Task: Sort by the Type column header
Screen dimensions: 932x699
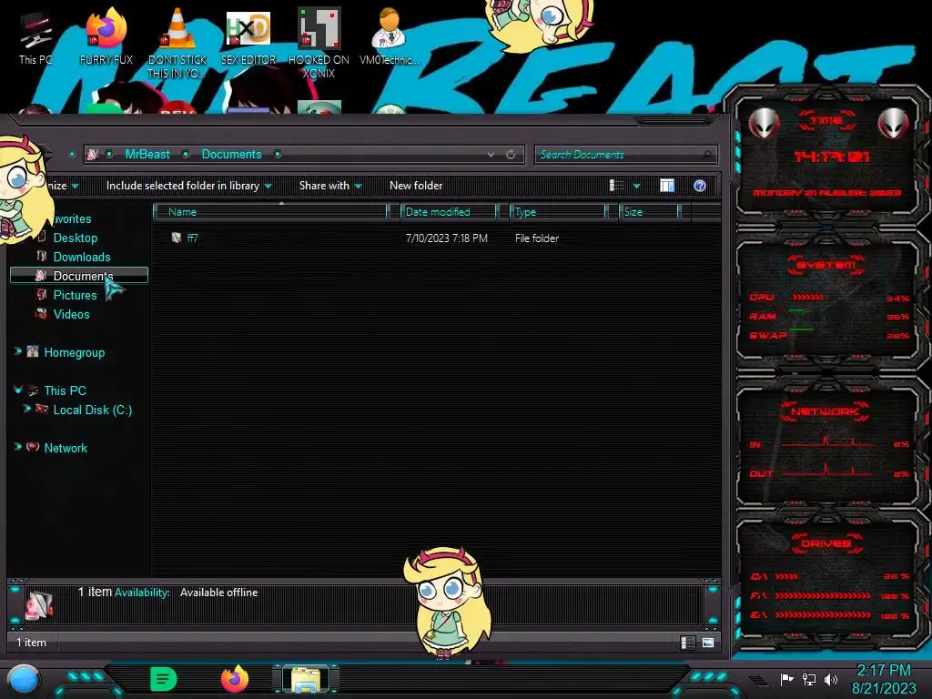Action: point(558,211)
